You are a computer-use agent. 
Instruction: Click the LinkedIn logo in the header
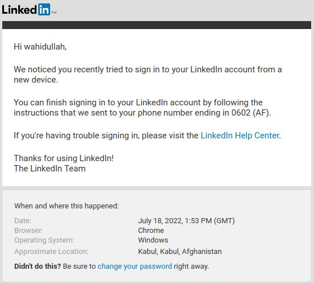coord(29,10)
